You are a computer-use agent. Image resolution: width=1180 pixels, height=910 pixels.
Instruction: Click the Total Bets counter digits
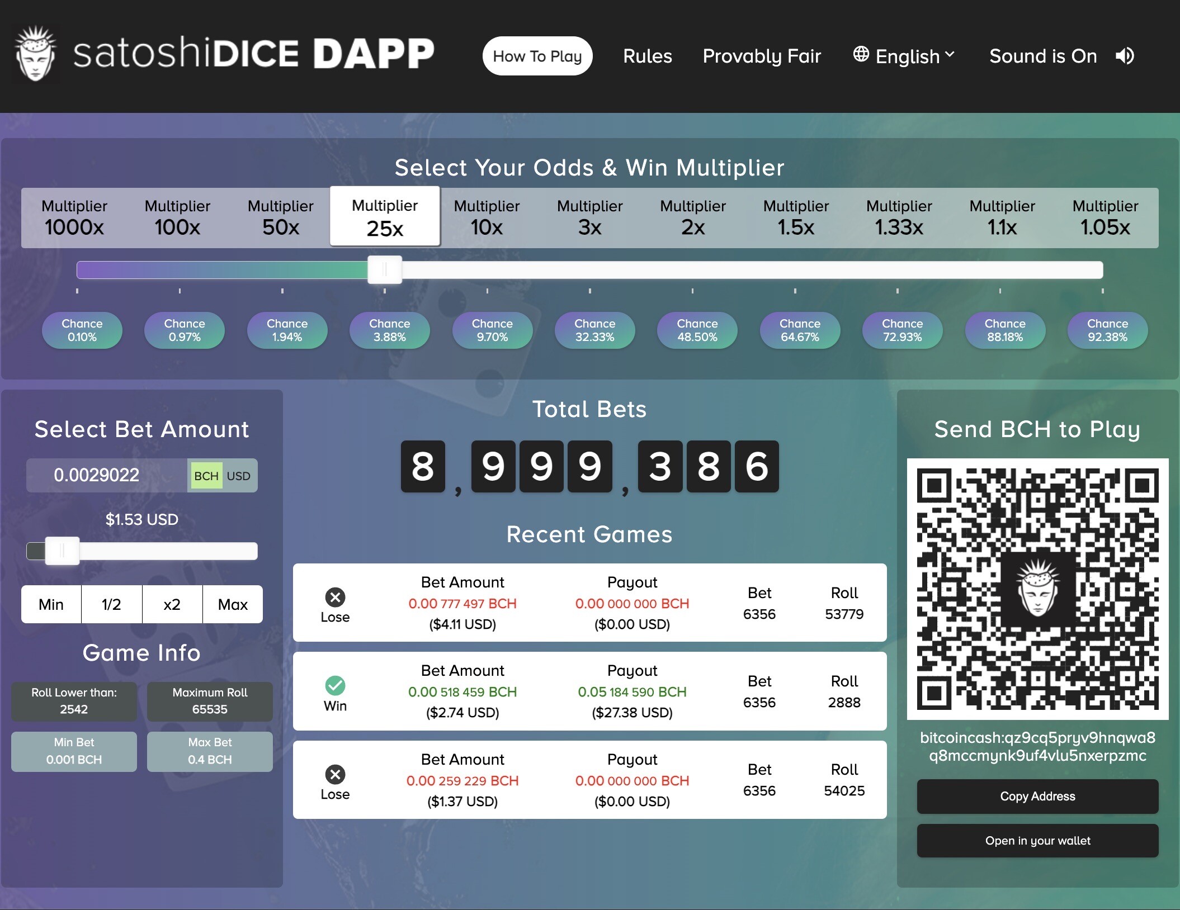[589, 467]
